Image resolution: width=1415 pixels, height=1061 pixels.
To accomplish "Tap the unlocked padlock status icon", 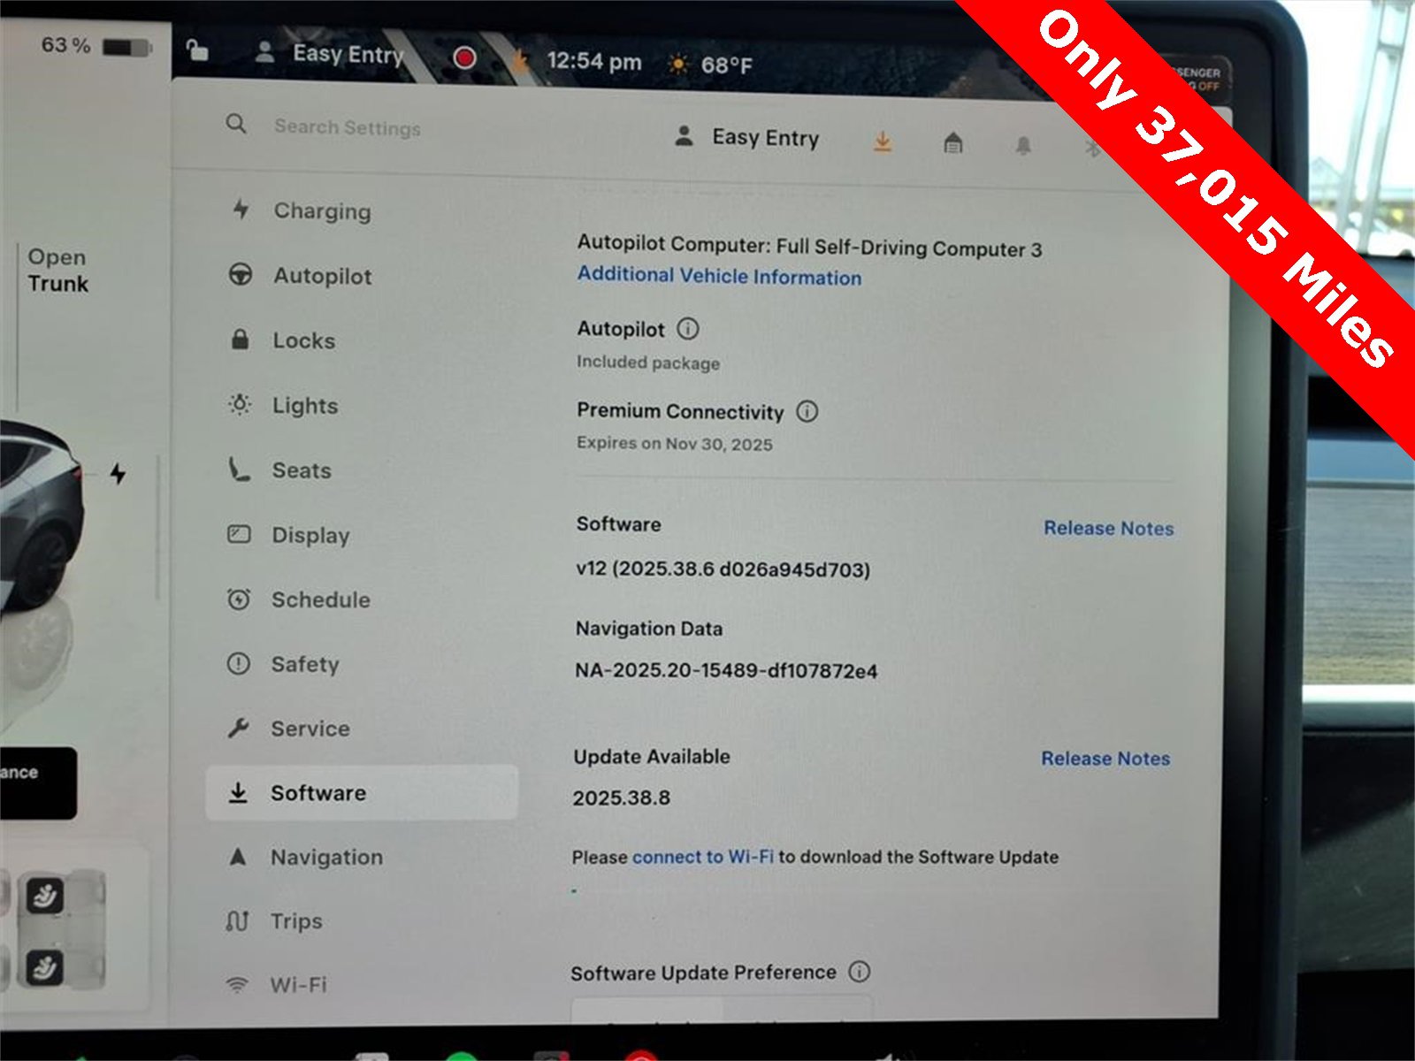I will [x=197, y=50].
